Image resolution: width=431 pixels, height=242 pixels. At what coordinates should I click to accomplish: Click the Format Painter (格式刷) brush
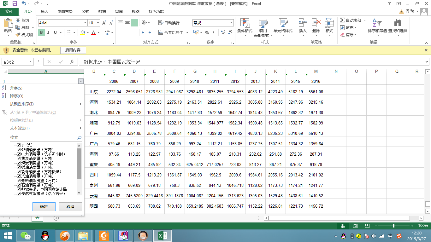point(18,35)
